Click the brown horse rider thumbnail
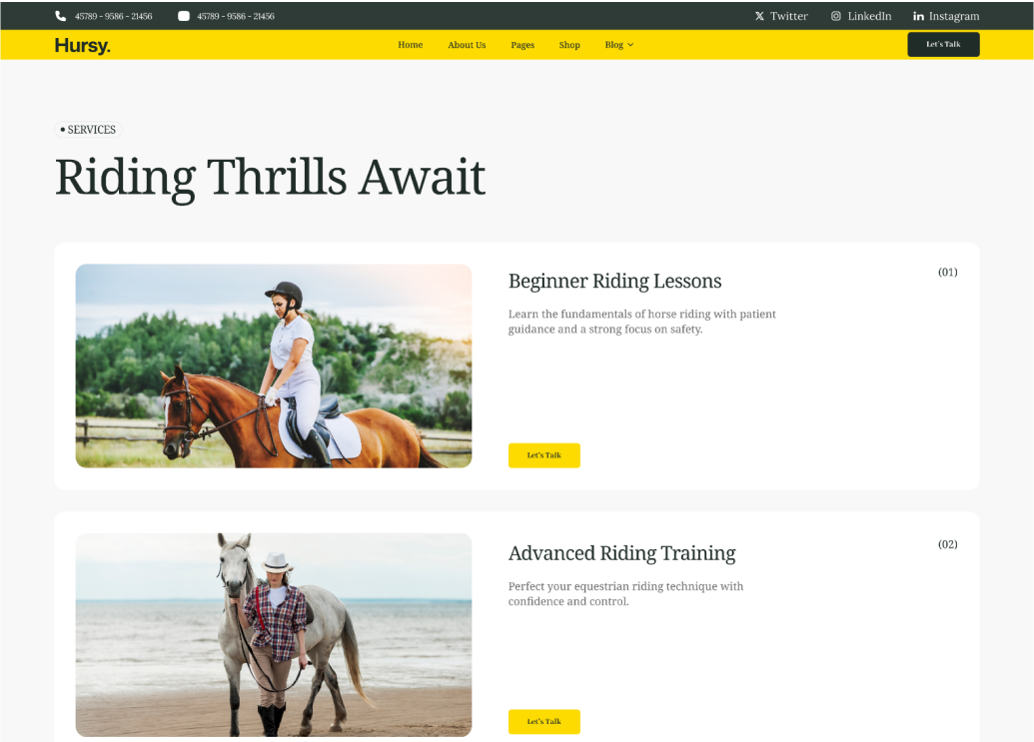 (x=274, y=366)
